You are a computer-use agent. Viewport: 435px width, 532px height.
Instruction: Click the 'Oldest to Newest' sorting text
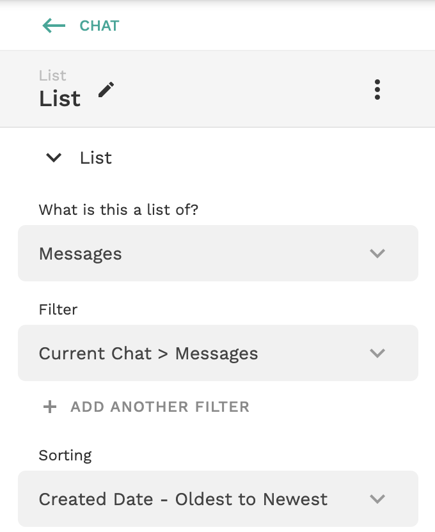coord(251,499)
